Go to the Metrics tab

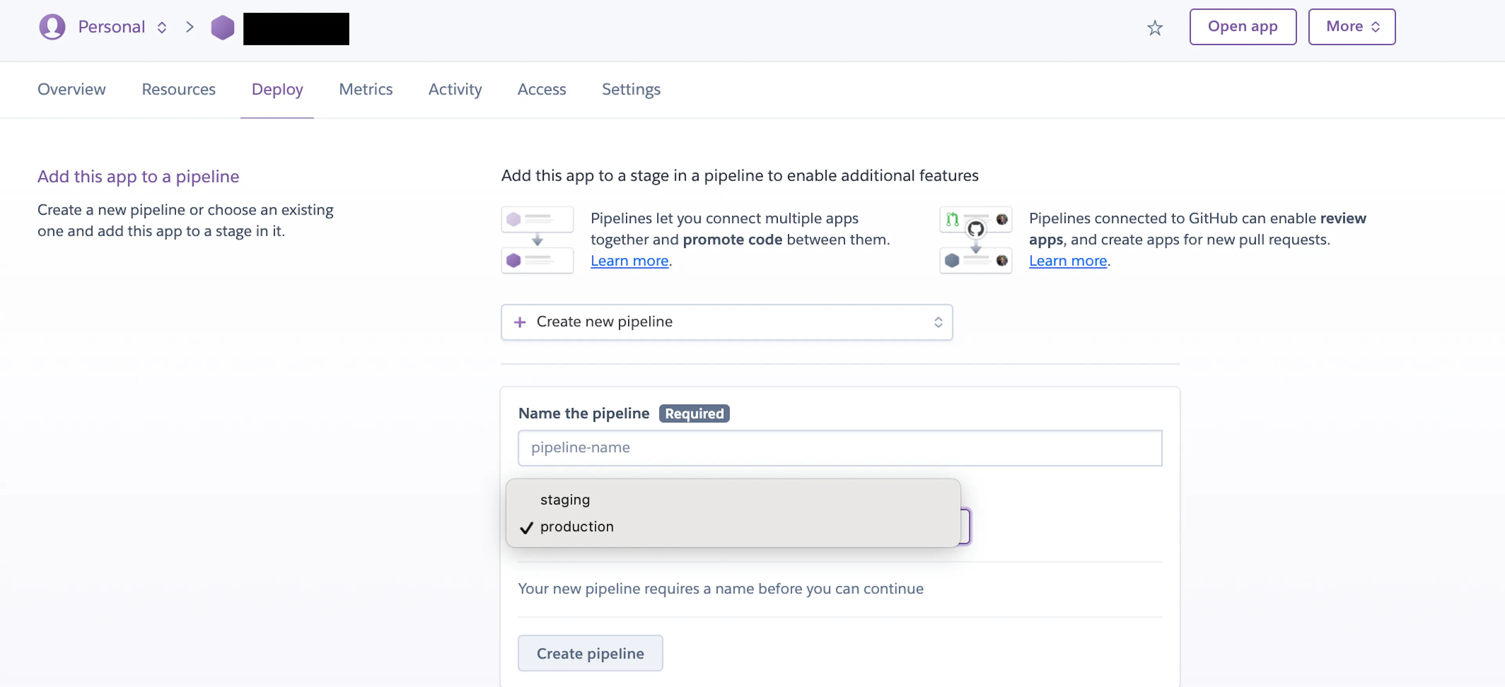click(x=365, y=89)
